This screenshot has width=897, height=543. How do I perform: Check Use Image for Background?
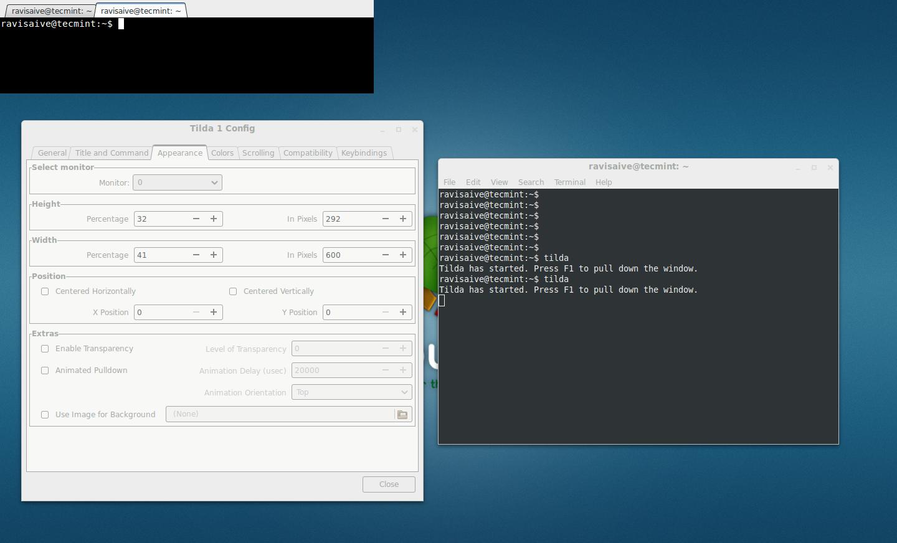(44, 415)
